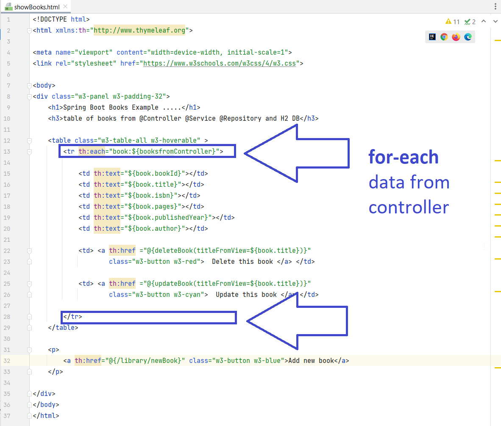The image size is (501, 426).
Task: Click the /library/newBook path
Action: [x=148, y=361]
